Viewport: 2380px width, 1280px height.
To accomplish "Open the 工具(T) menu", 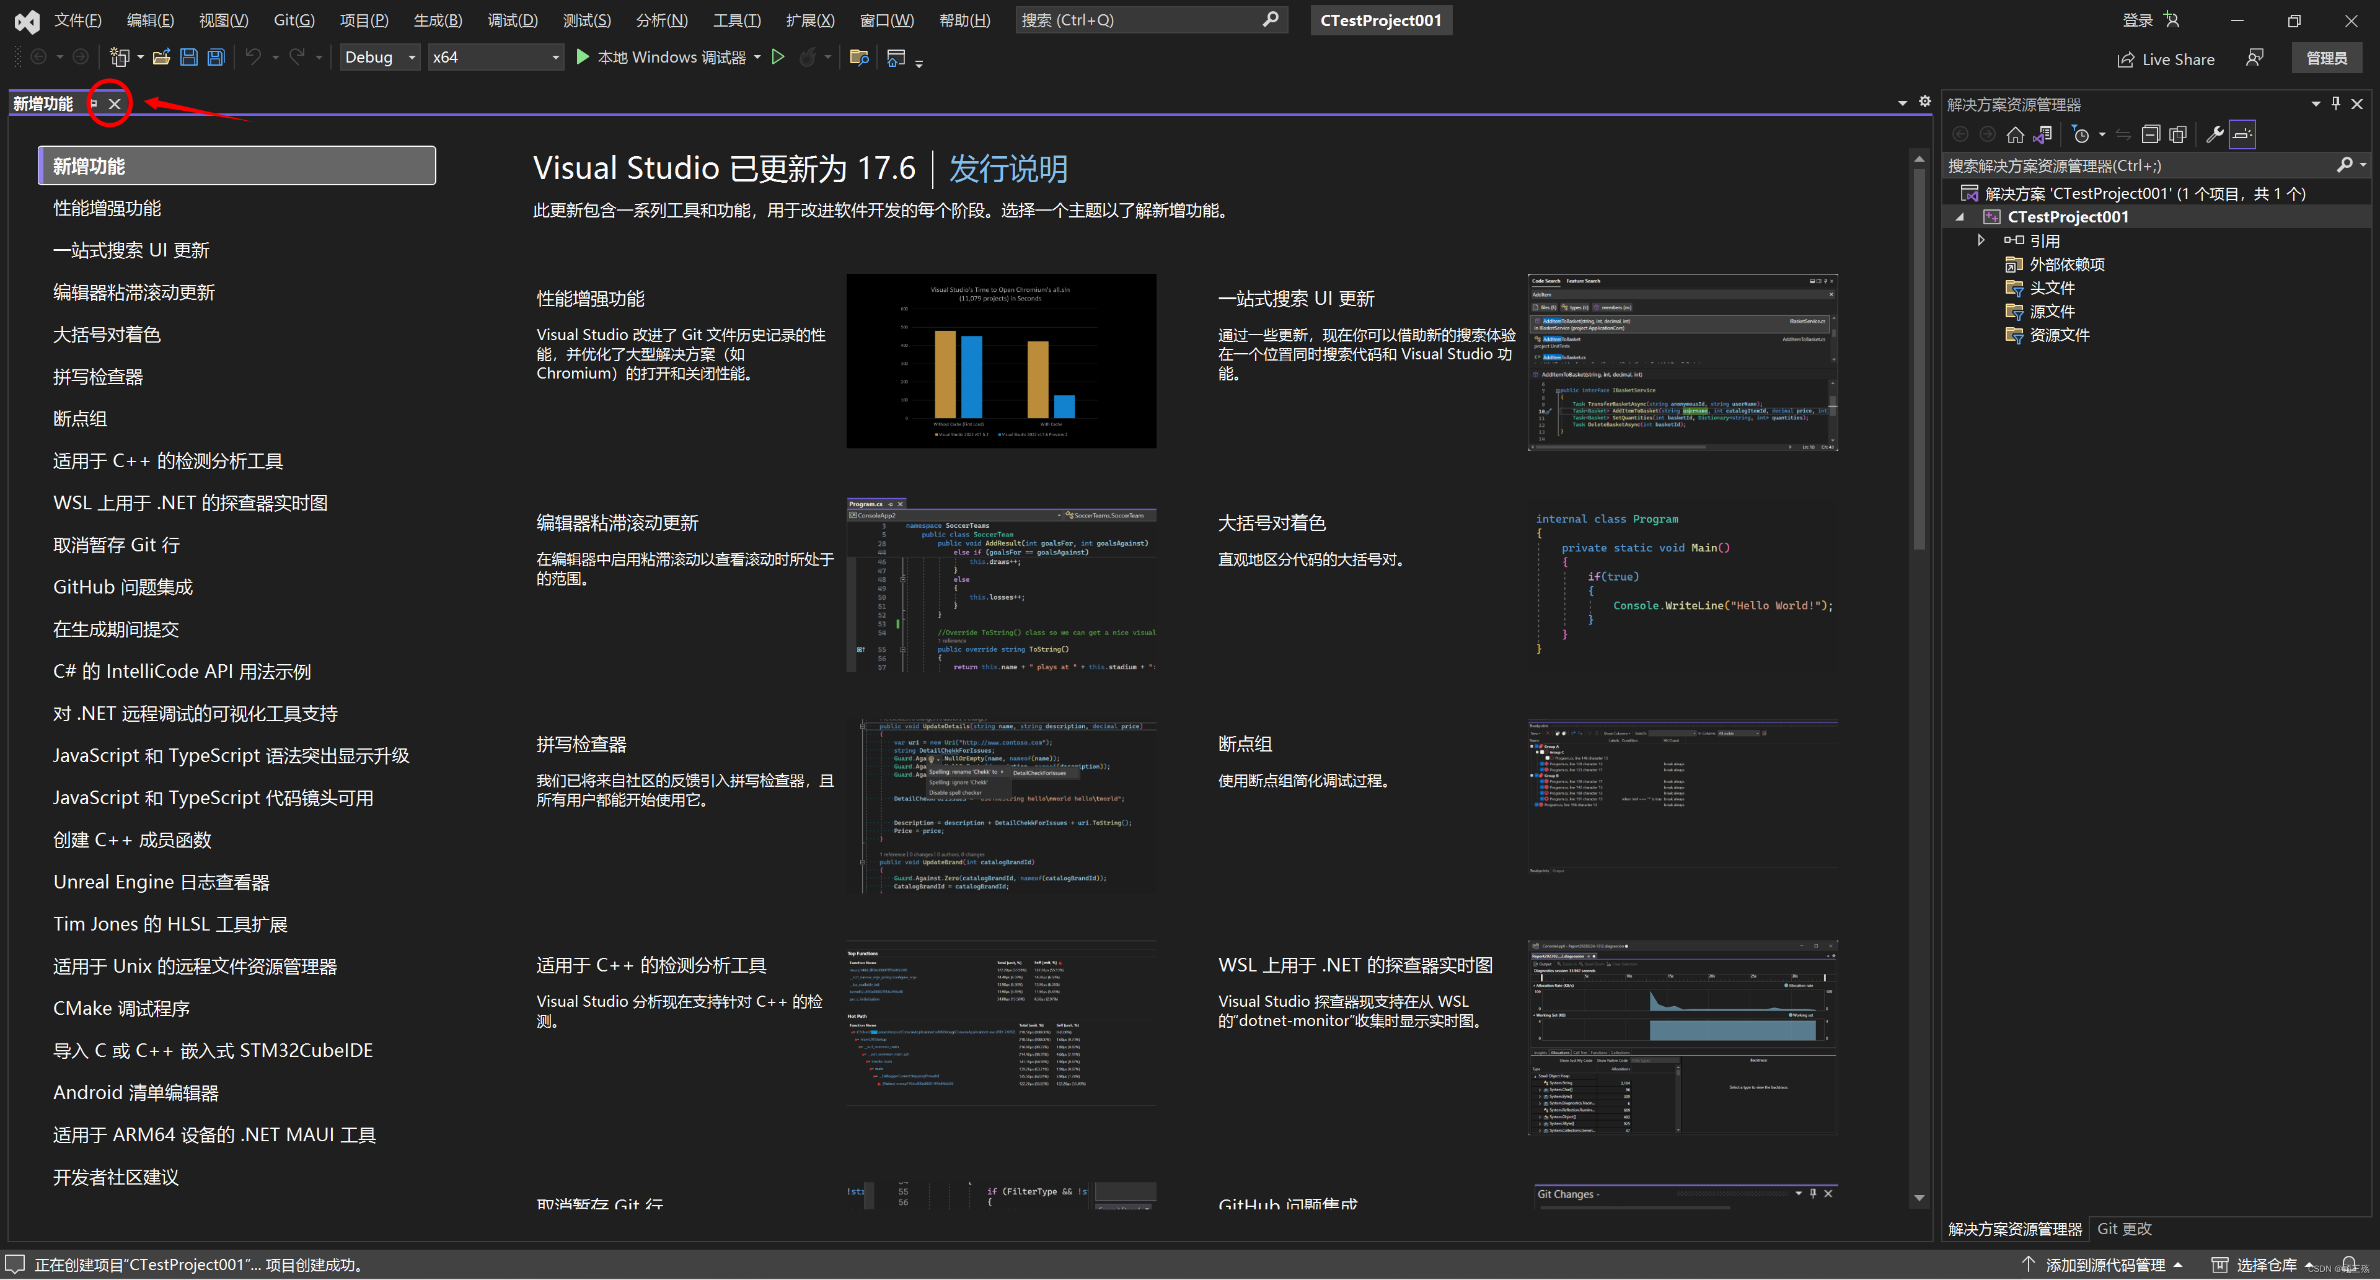I will pyautogui.click(x=736, y=20).
